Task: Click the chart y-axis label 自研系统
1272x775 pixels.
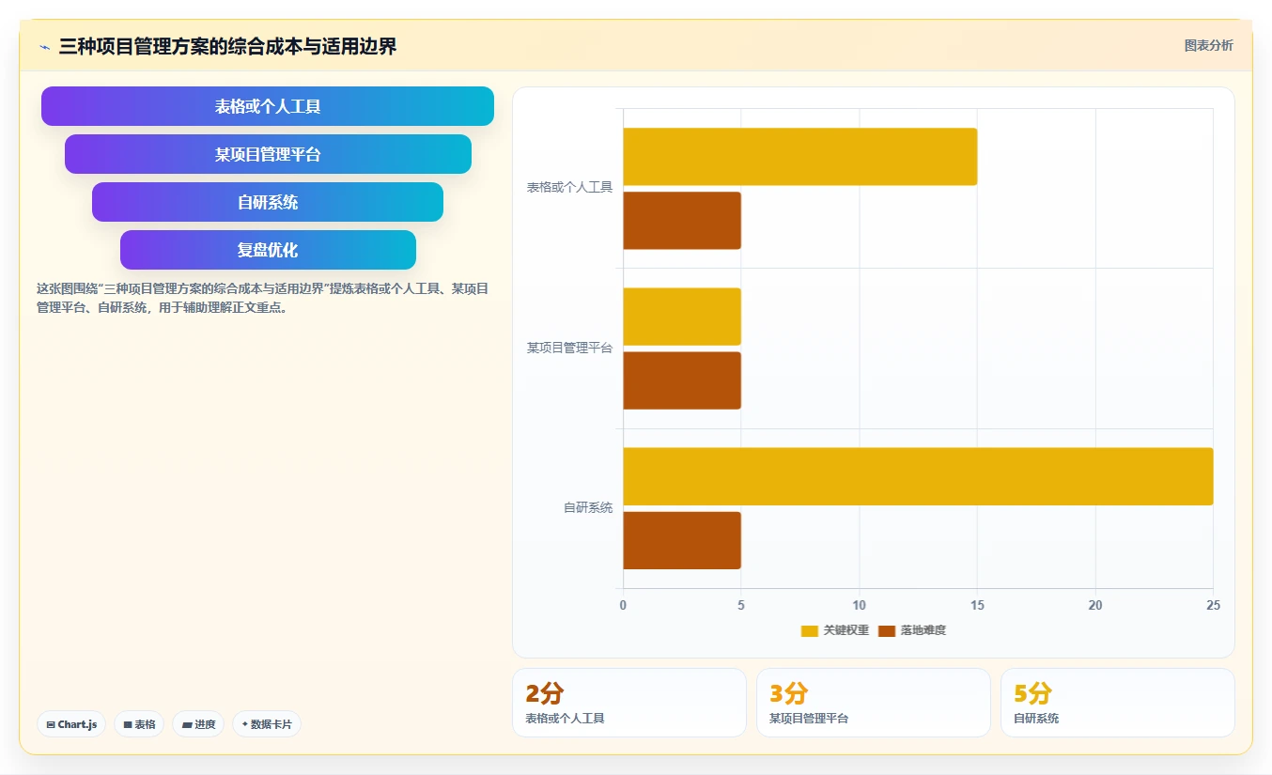Action: [x=588, y=508]
